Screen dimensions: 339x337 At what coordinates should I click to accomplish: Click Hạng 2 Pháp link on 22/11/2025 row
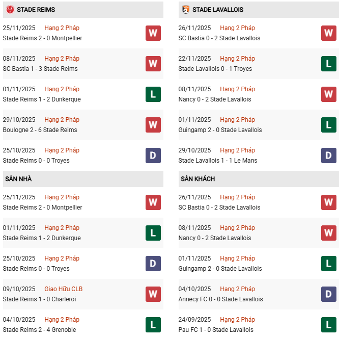(237, 59)
